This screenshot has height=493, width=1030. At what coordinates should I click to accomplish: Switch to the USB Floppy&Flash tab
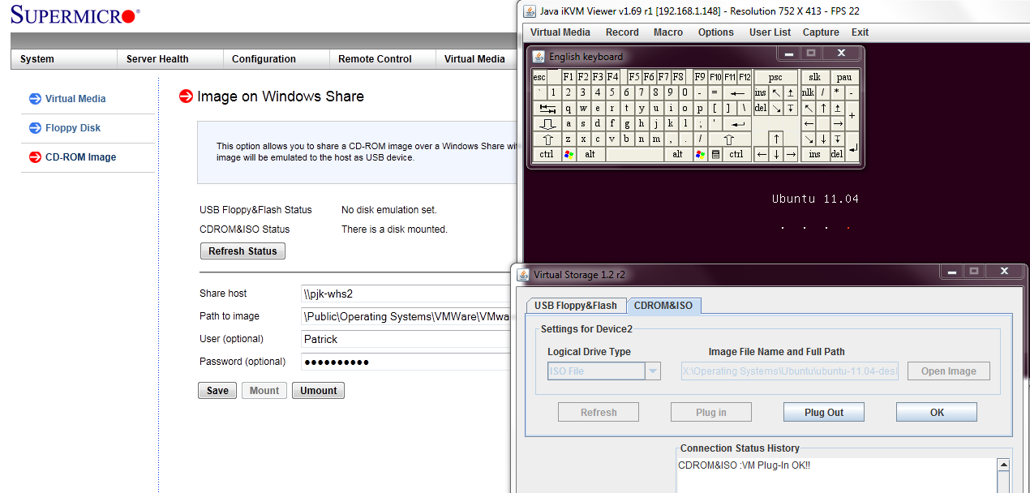[576, 306]
